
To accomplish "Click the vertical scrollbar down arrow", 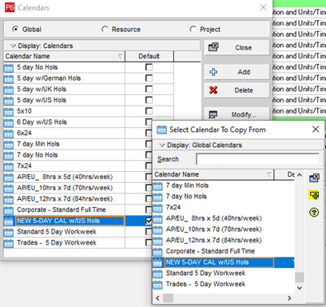I will [300, 288].
